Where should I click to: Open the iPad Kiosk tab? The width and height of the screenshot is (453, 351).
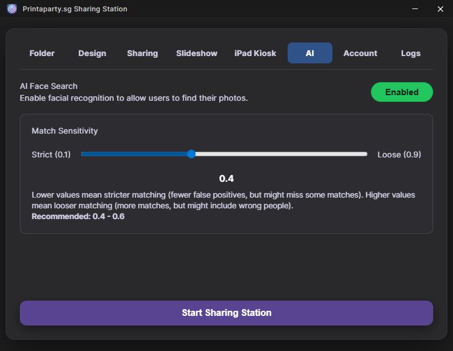coord(255,53)
